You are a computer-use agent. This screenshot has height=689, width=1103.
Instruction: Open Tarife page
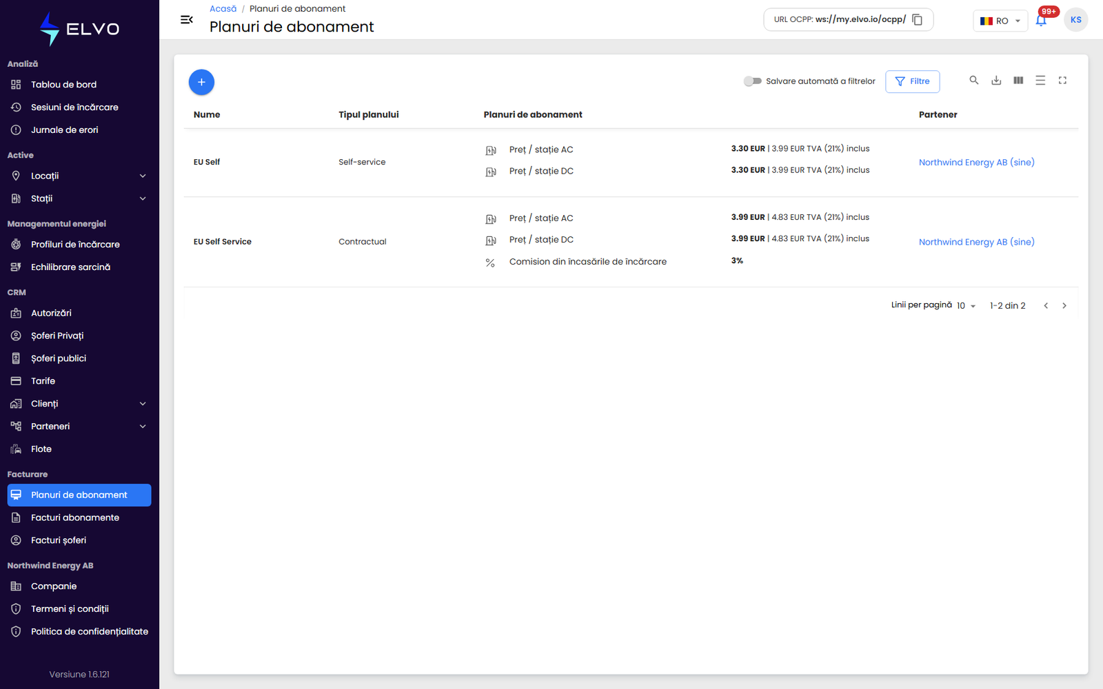point(79,381)
